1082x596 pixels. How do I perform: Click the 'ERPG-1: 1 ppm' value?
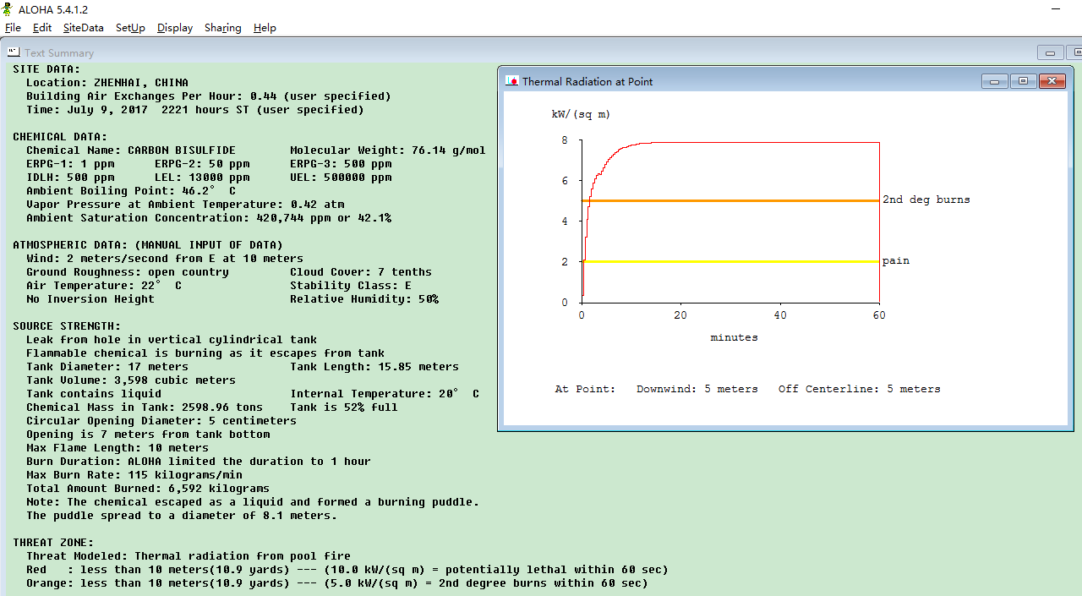(x=70, y=164)
